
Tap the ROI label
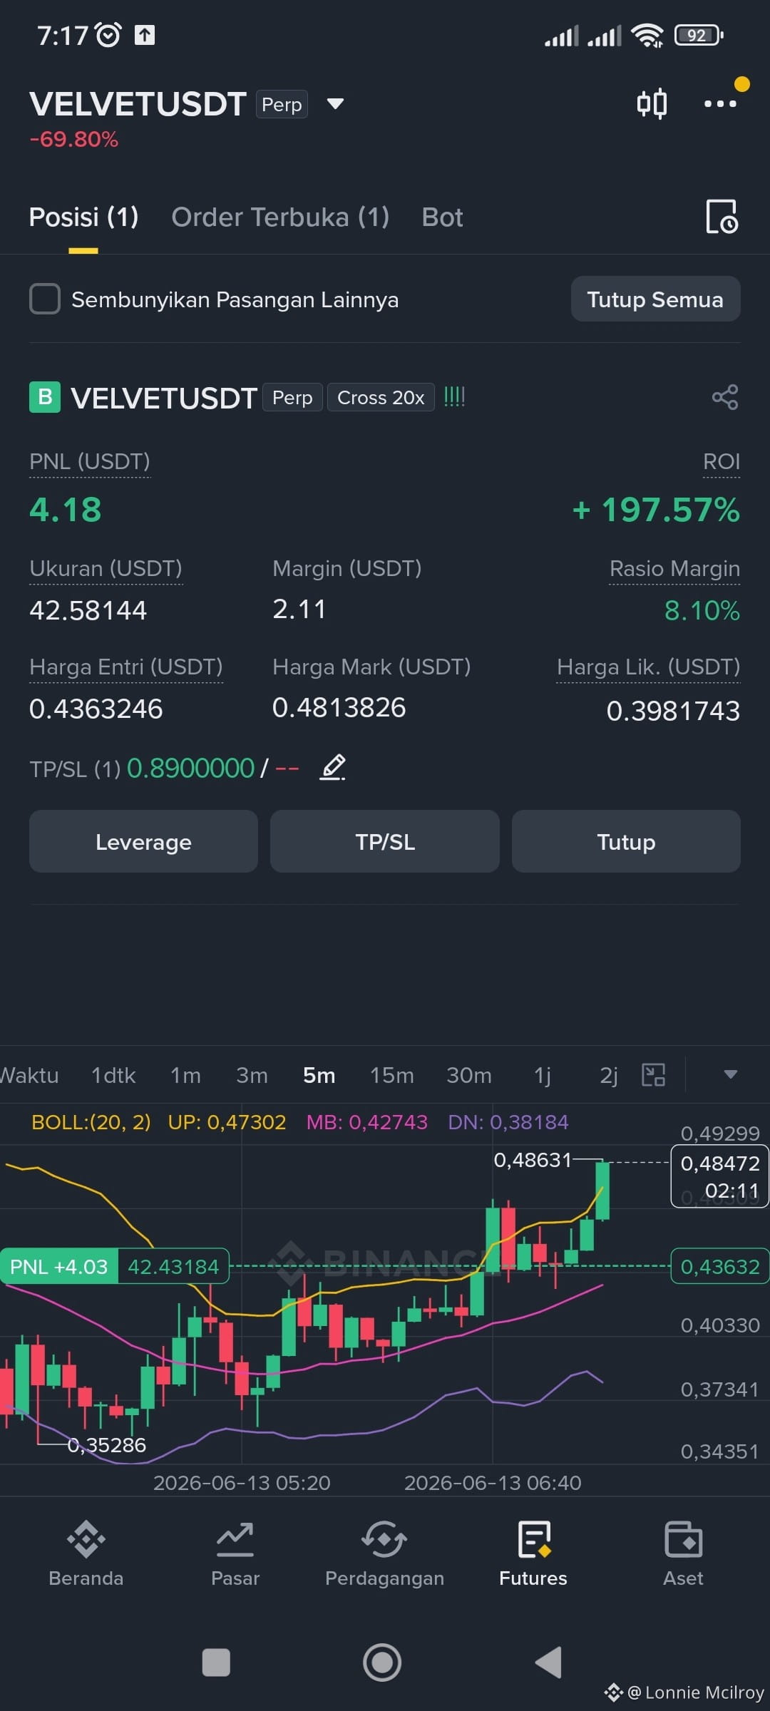pos(722,462)
